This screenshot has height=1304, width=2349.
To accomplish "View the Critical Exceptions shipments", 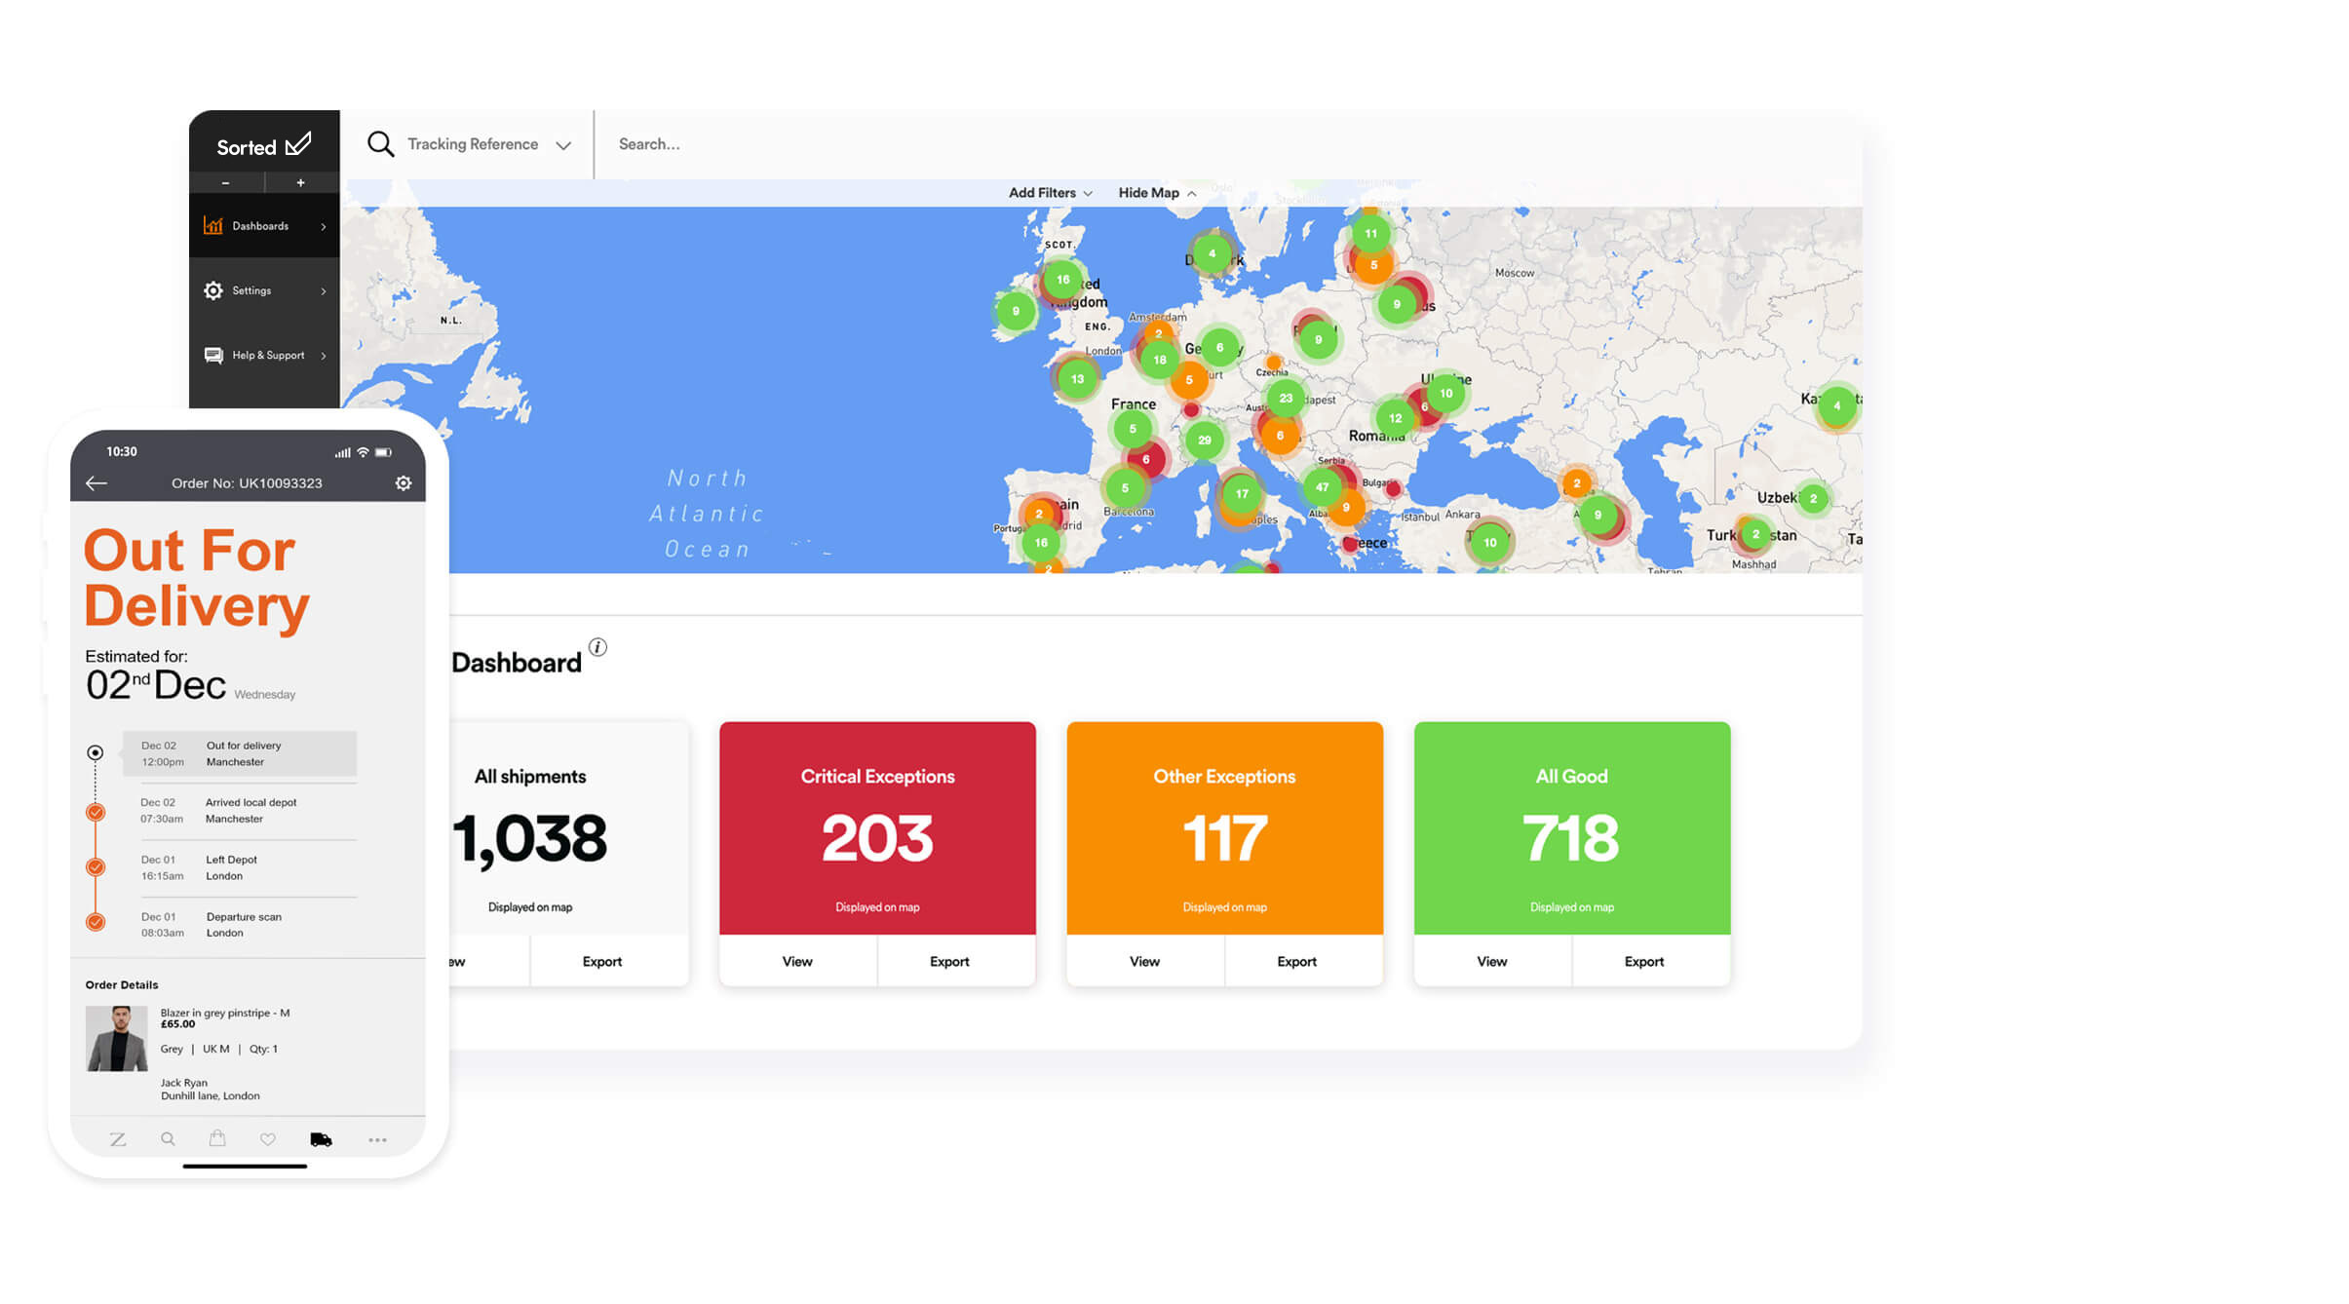I will point(797,961).
